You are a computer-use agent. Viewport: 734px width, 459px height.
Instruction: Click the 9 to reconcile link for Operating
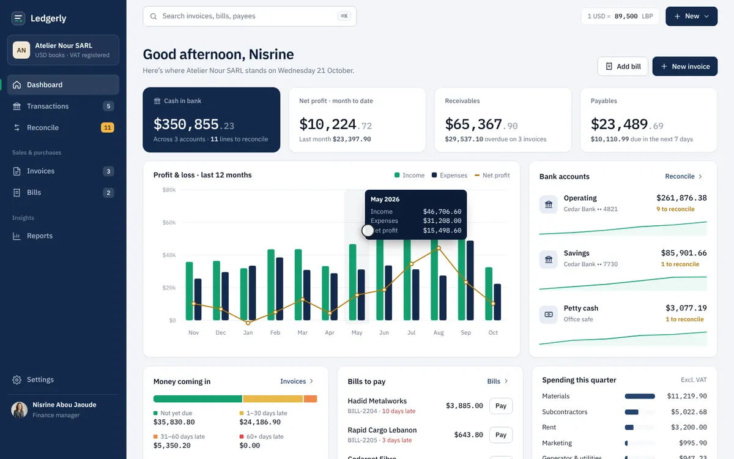coord(675,209)
